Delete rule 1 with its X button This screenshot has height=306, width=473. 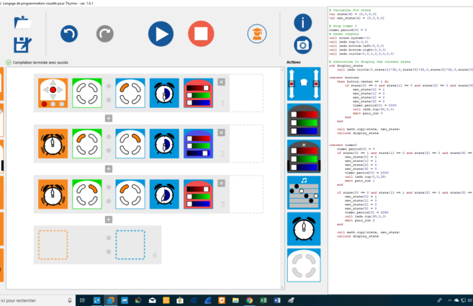tap(221, 82)
